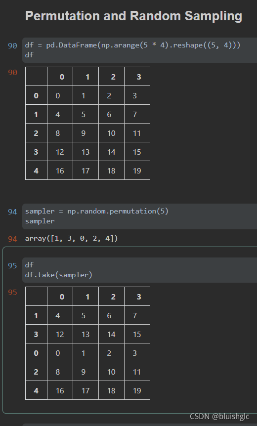Image resolution: width=257 pixels, height=426 pixels.
Task: Click cell value 16 in second table
Action: 60,390
